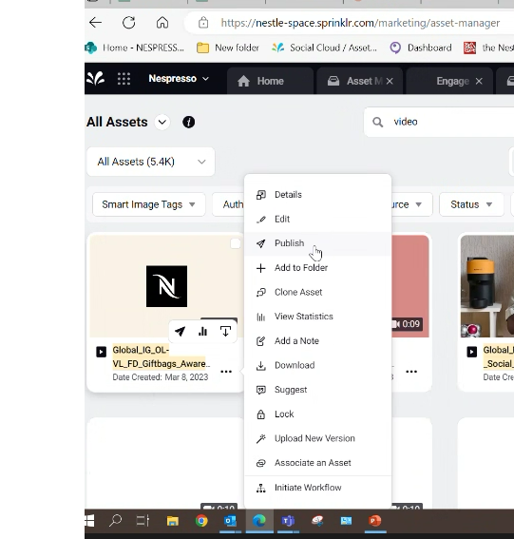Screen dimensions: 514x539
Task: Switch to the Home tab
Action: point(270,81)
